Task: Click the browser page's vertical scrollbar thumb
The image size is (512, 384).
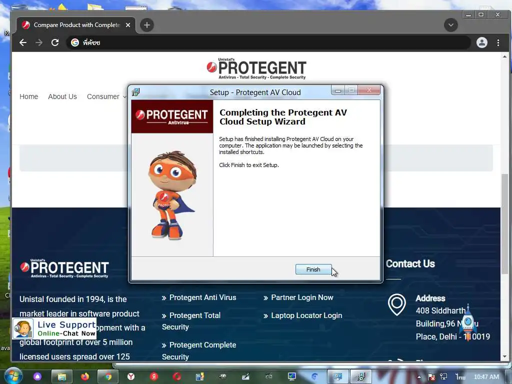Action: (504, 223)
